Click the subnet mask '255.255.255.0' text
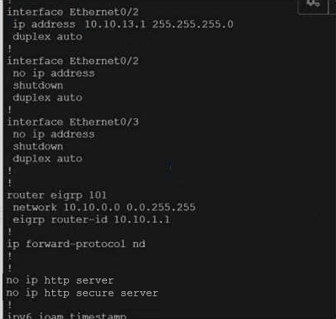This screenshot has height=319, width=336. tap(193, 24)
